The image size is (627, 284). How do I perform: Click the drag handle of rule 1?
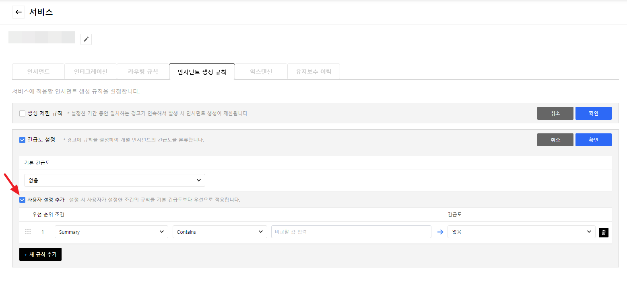28,232
